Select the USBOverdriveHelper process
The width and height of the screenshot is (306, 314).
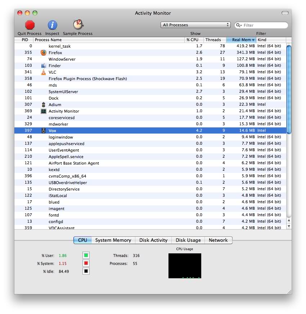[x=150, y=182]
